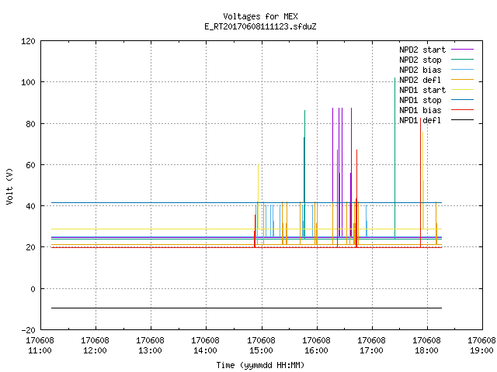The image size is (497, 372).
Task: Click the dark blue NPD1 stop legend line
Action: pyautogui.click(x=463, y=100)
